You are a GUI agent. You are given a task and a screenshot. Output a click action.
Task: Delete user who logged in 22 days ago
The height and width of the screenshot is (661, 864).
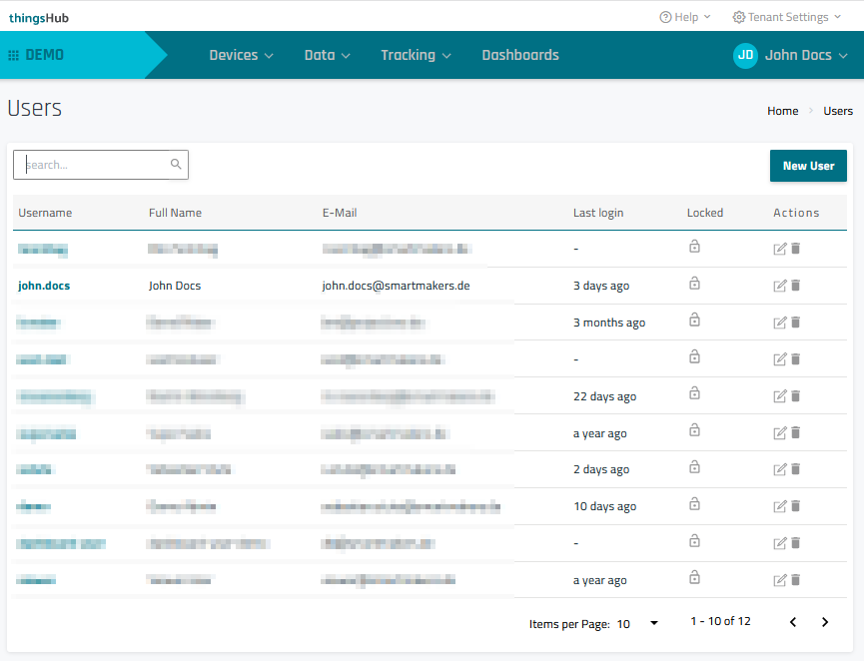(796, 396)
